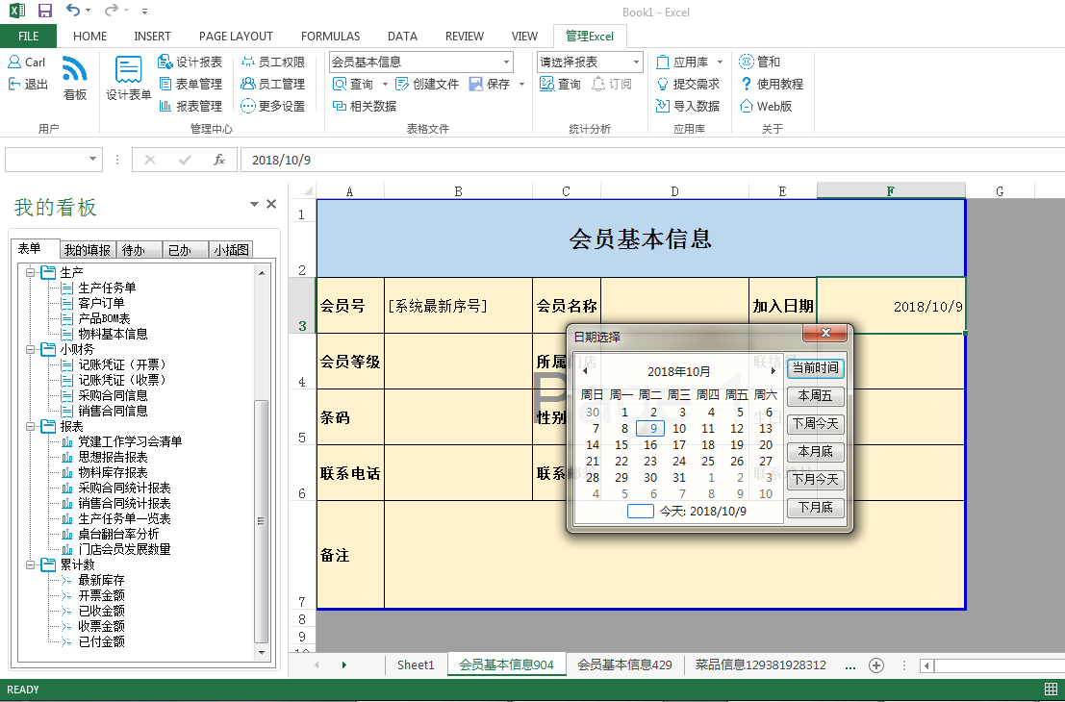Image resolution: width=1065 pixels, height=702 pixels.
Task: Open 管和 in the 关于 group
Action: pyautogui.click(x=760, y=62)
